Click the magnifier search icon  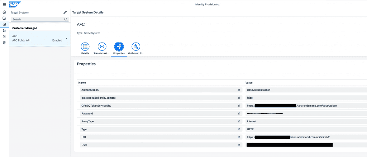click(66, 19)
